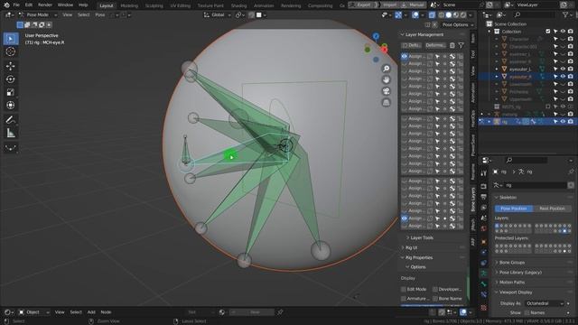Toggle render camera icon for Collection
578x325 pixels.
click(x=570, y=32)
